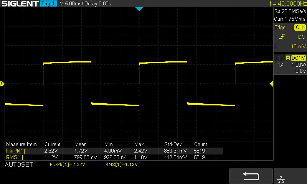This screenshot has width=307, height=184.
Task: Click the Sa 25.0MSa/s sample rate
Action: click(x=290, y=11)
